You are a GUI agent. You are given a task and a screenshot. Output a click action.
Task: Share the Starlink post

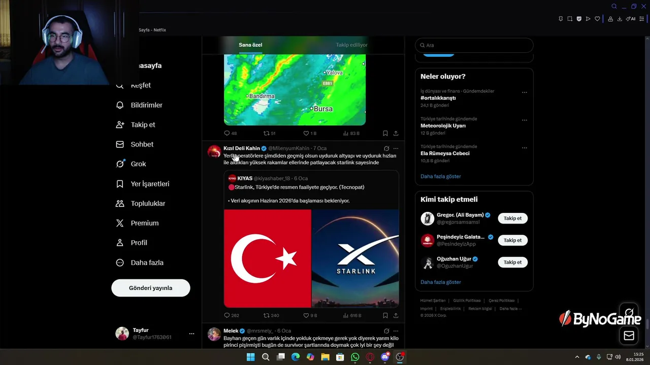pyautogui.click(x=396, y=315)
